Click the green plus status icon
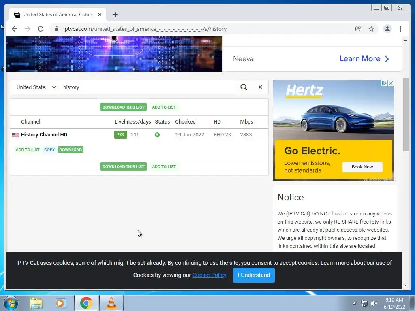This screenshot has height=311, width=415. coord(157,135)
